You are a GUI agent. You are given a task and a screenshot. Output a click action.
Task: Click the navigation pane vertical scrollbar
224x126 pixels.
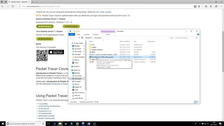pyautogui.click(x=86, y=66)
